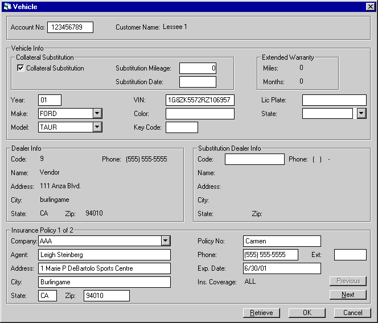Focus the Account No field
Image resolution: width=378 pixels, height=323 pixels.
[70, 27]
